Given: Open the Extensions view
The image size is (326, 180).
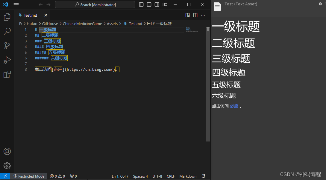Looking at the screenshot, I should point(7,74).
